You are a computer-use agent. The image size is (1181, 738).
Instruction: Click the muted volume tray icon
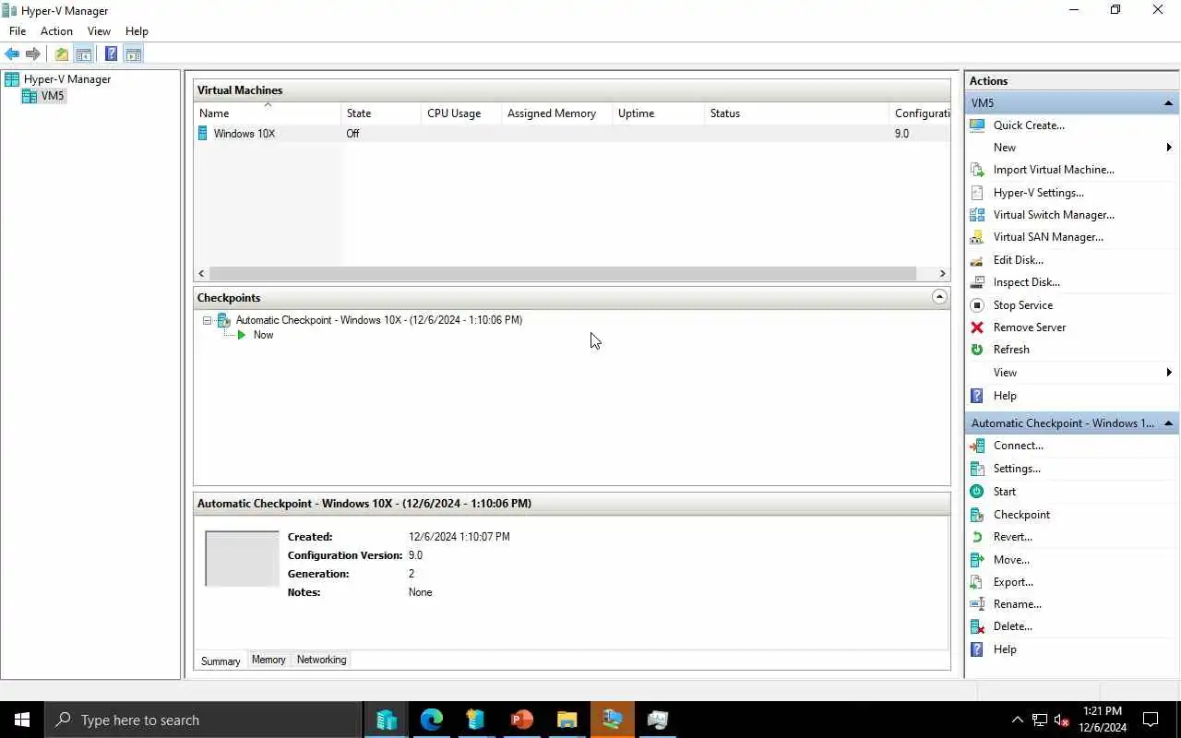click(1061, 720)
